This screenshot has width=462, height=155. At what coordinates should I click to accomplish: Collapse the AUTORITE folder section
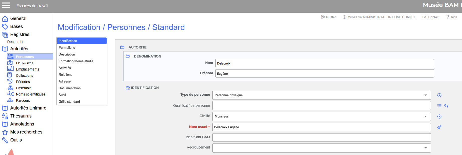click(x=122, y=47)
